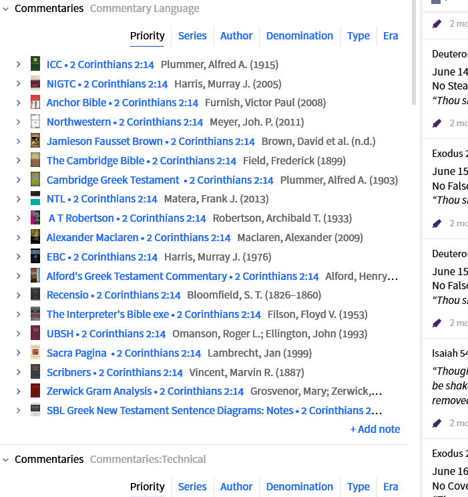Click highlighter icon under No Steal note
This screenshot has width=468, height=497.
click(x=437, y=124)
